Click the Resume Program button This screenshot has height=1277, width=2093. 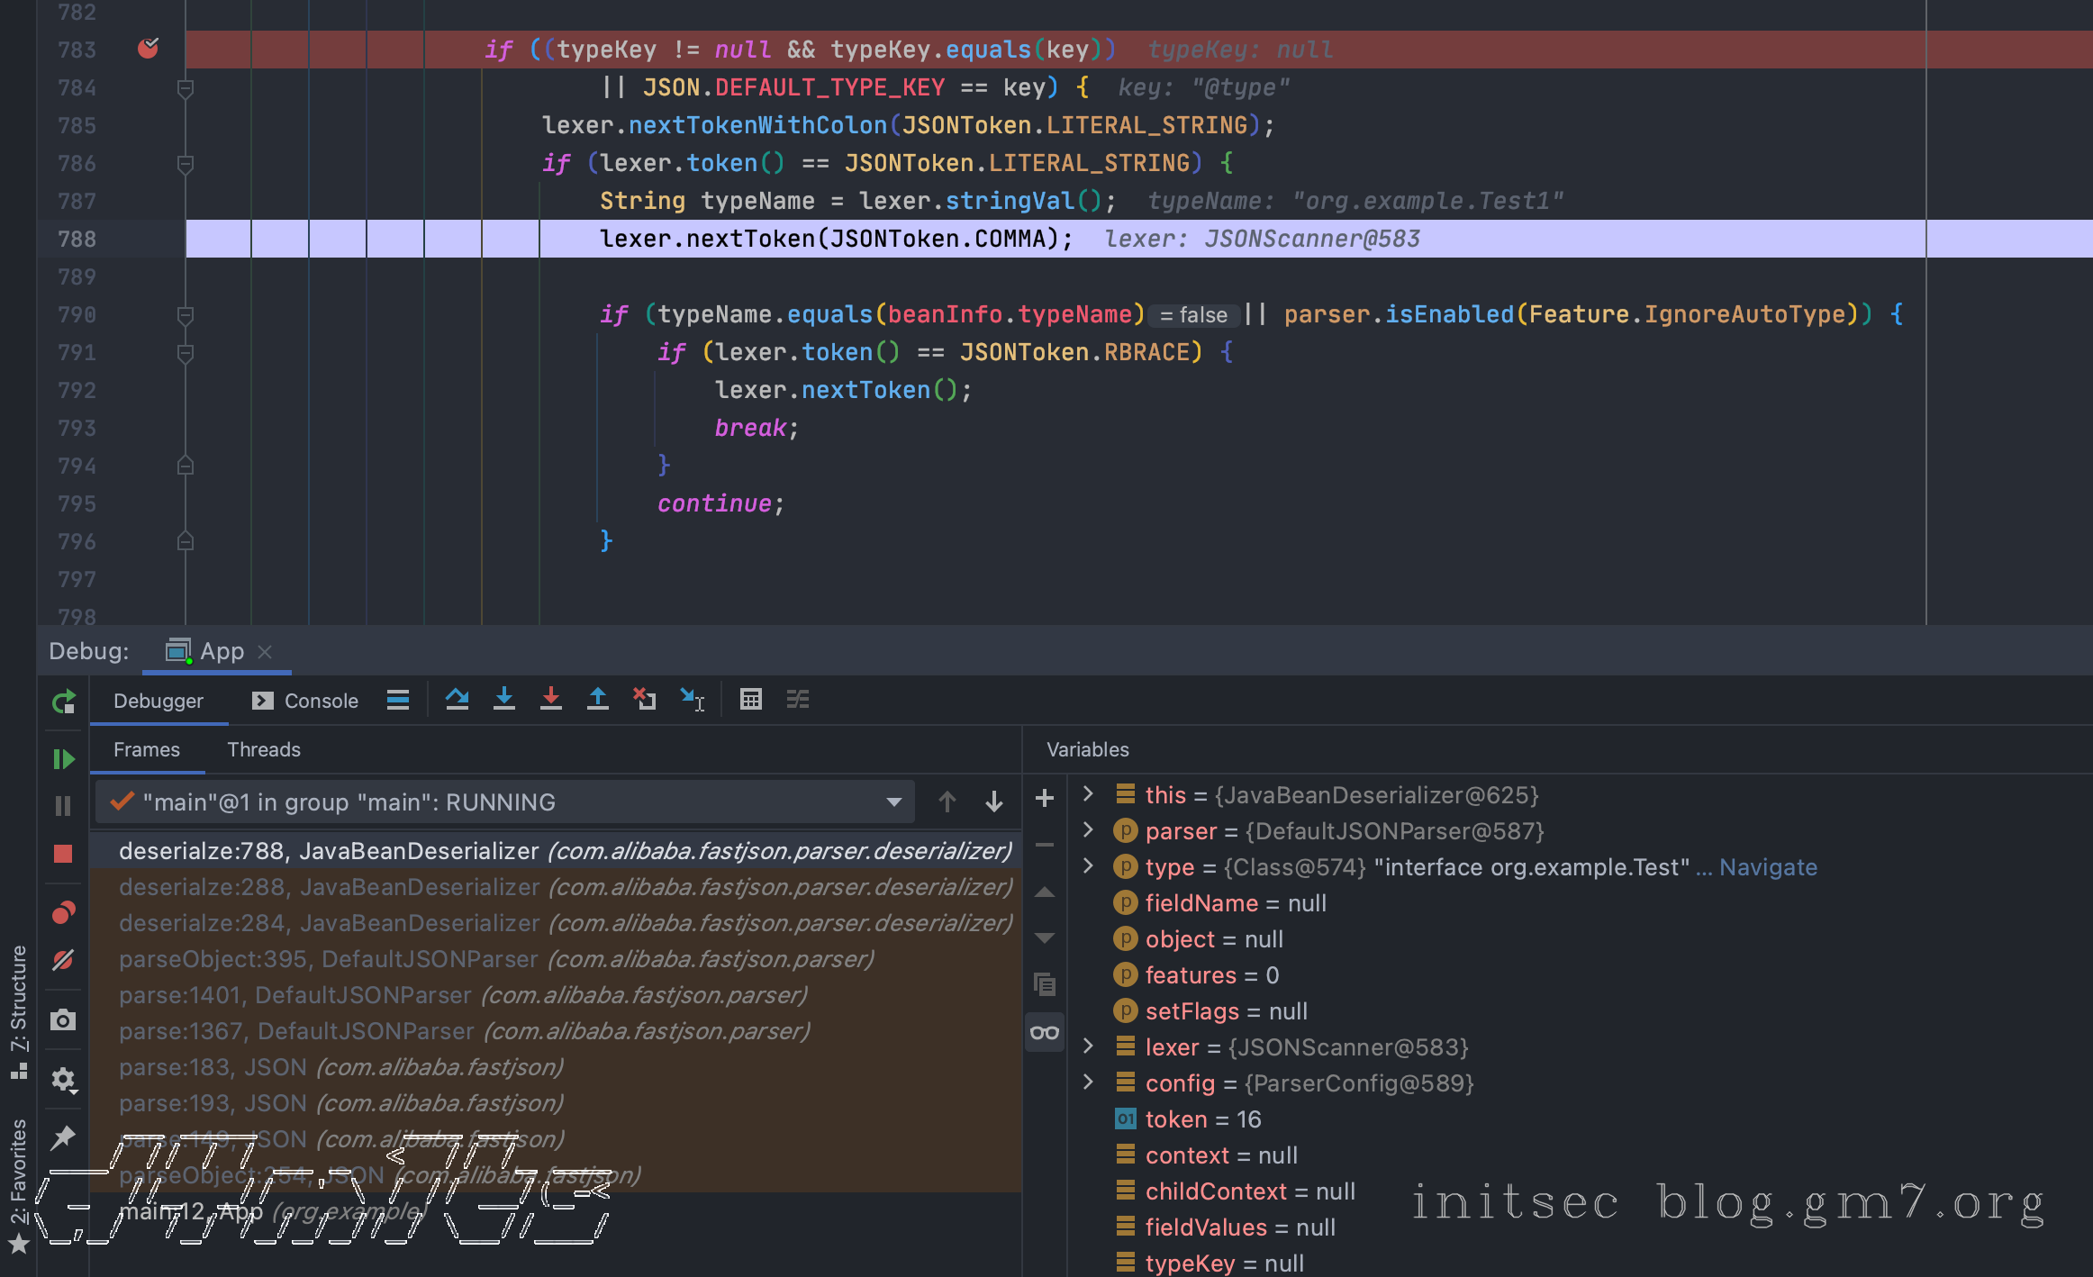point(63,759)
